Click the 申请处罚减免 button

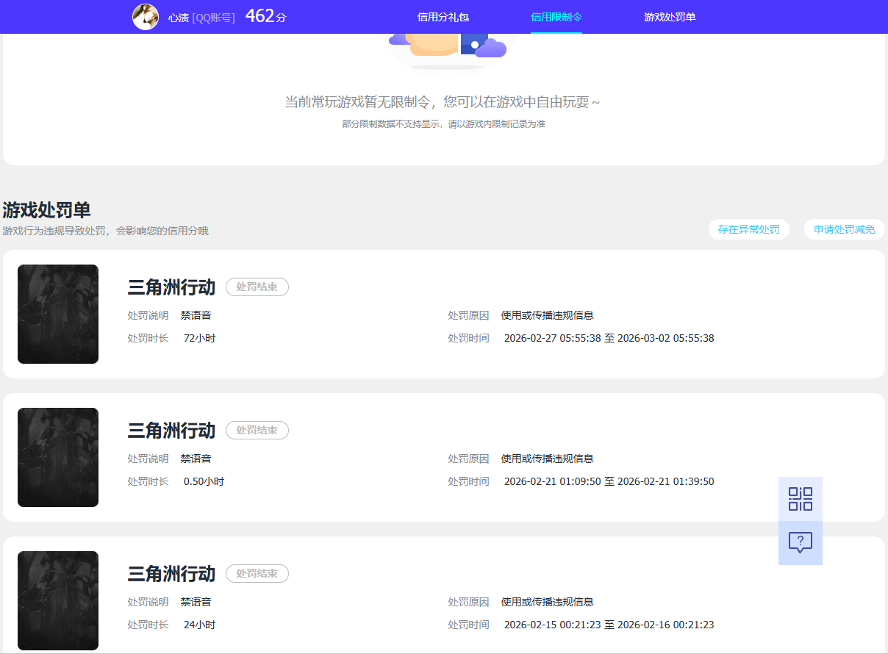pos(845,229)
